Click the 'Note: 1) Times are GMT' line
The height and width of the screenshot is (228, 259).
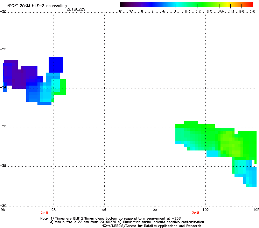[x=111, y=219]
